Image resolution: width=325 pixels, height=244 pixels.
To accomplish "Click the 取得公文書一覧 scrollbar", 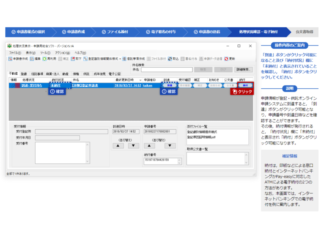I will [x=247, y=158].
